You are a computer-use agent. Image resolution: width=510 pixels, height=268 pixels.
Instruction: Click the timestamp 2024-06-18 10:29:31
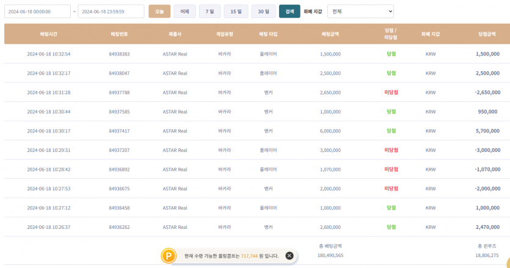[48, 150]
